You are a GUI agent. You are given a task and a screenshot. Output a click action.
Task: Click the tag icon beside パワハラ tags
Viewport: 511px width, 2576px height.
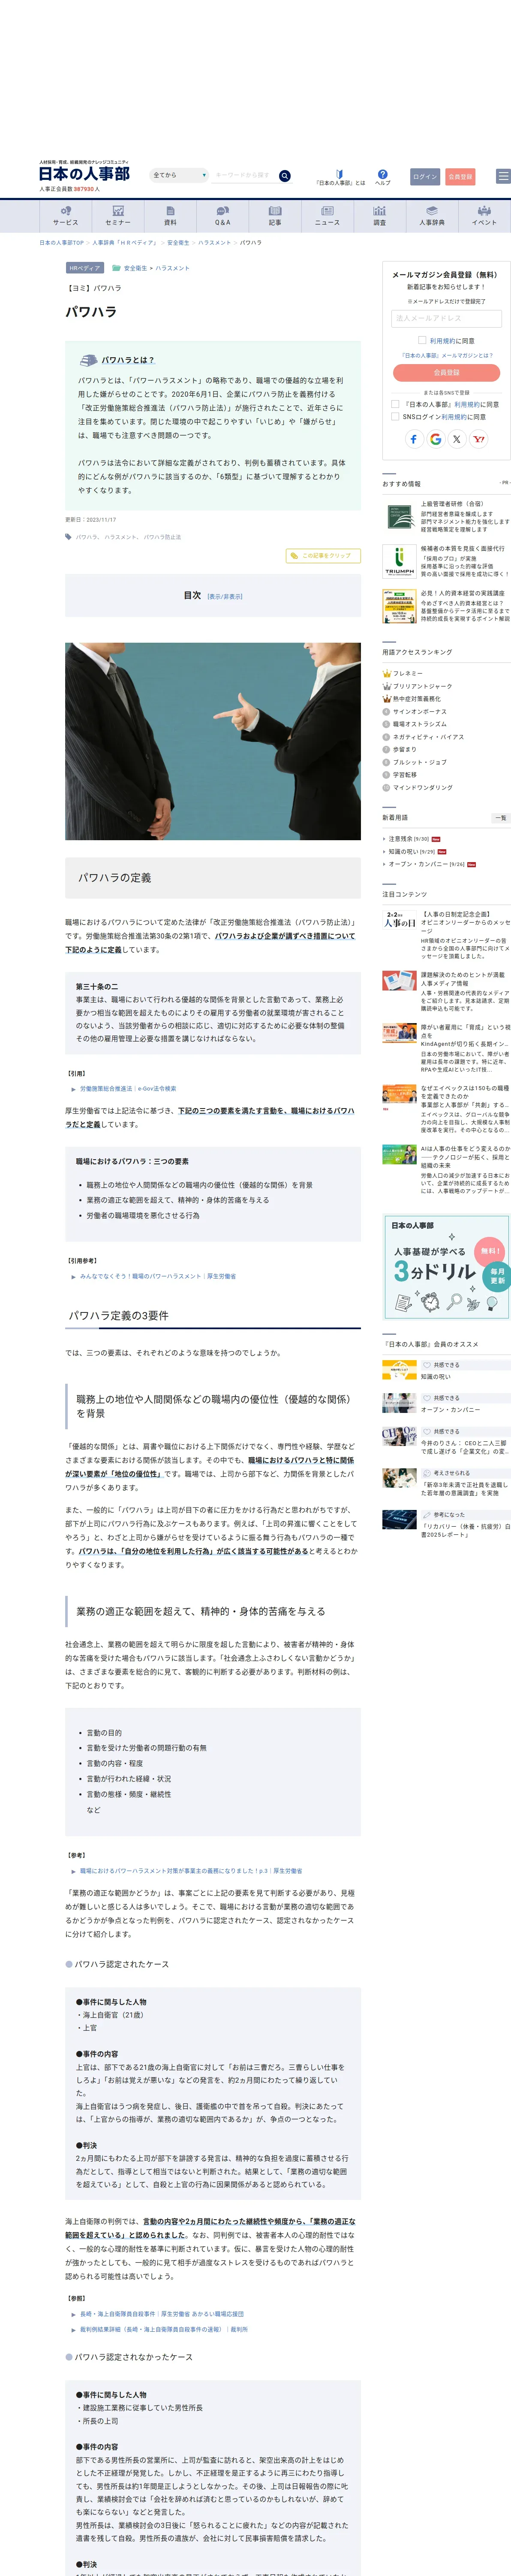[69, 537]
